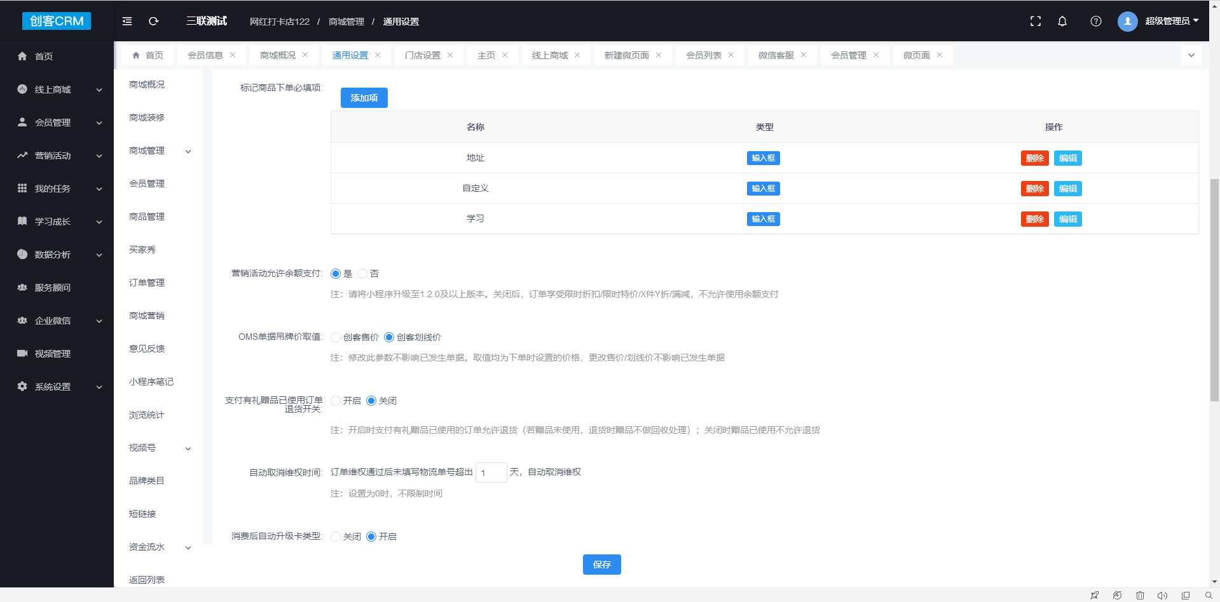1220x602 pixels.
Task: Click the 学习成长 book icon
Action: pos(22,222)
